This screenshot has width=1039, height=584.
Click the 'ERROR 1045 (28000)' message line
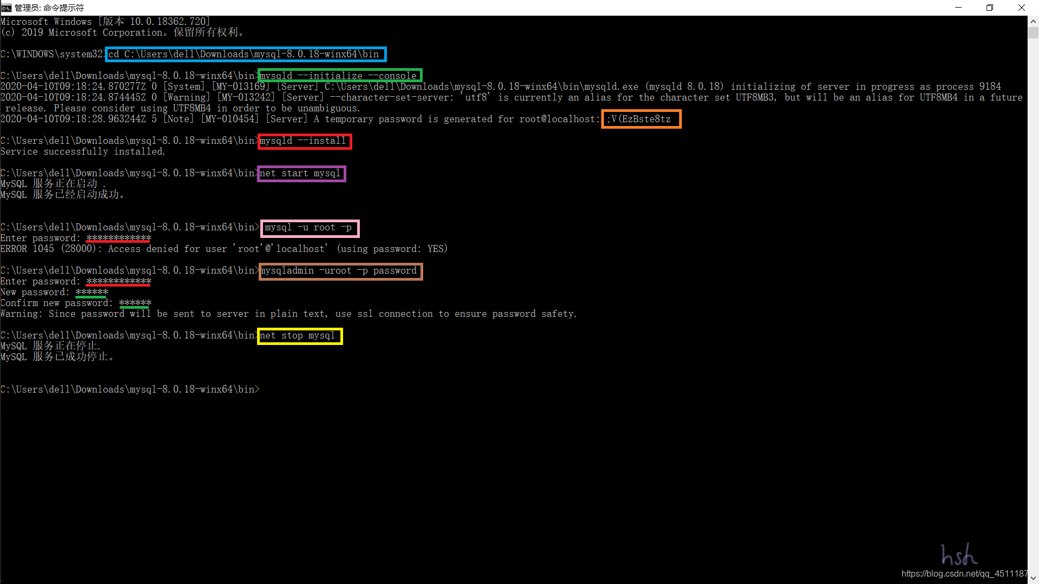224,249
